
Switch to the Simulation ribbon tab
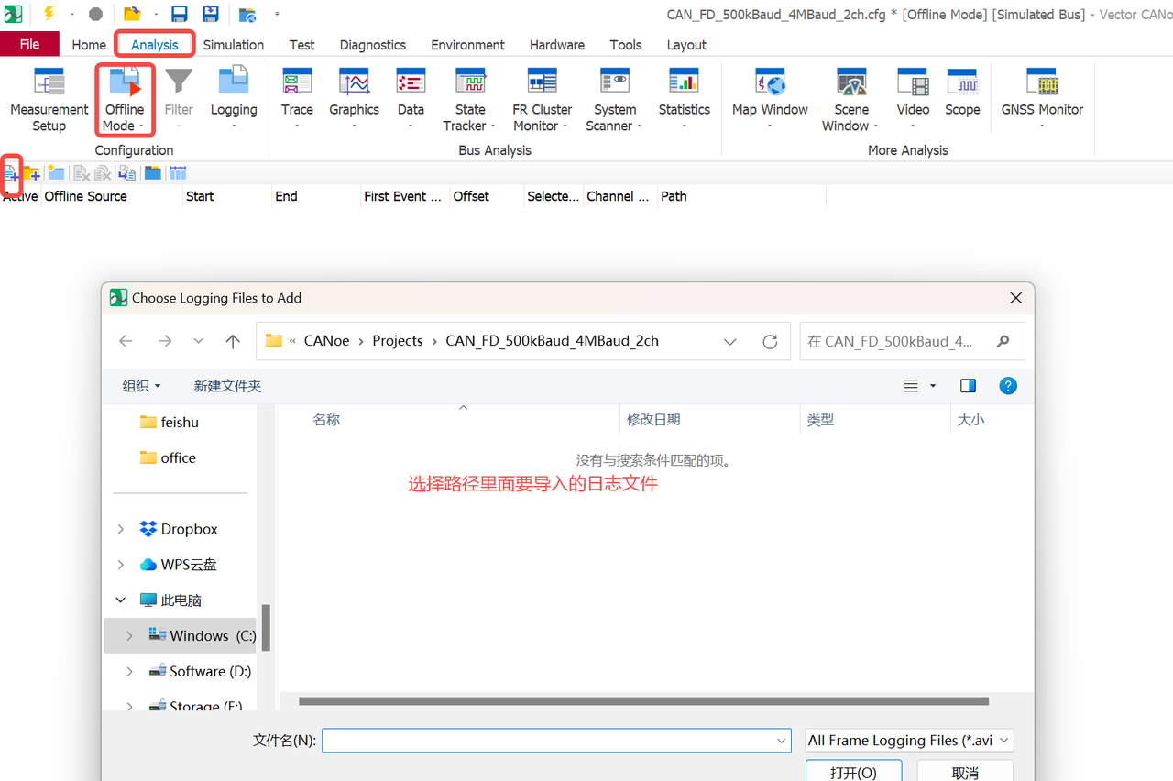[x=234, y=44]
